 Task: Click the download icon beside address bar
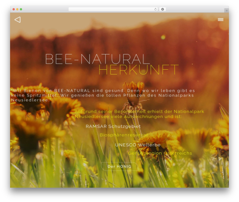[163, 10]
